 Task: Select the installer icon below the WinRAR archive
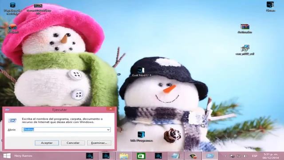pyautogui.click(x=245, y=50)
